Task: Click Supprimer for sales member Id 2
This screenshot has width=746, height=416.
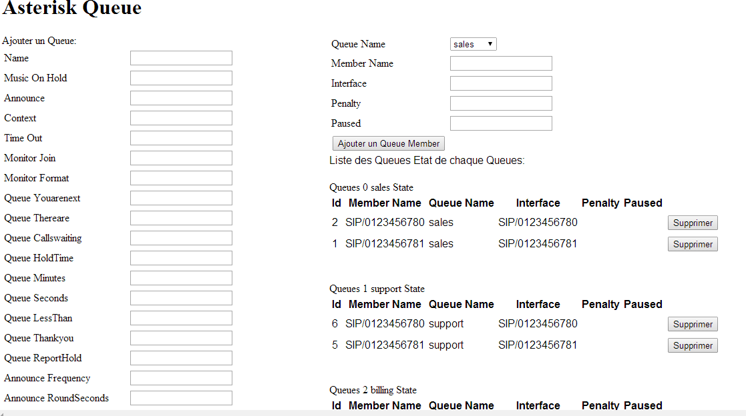Action: point(692,223)
